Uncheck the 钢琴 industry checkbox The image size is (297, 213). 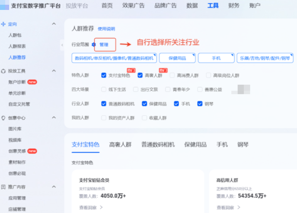pyautogui.click(x=200, y=104)
